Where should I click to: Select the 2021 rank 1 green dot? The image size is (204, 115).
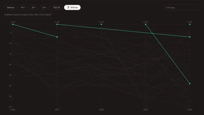[x=145, y=24]
